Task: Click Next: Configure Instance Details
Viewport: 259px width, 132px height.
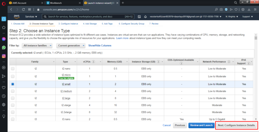Action: click(x=236, y=125)
